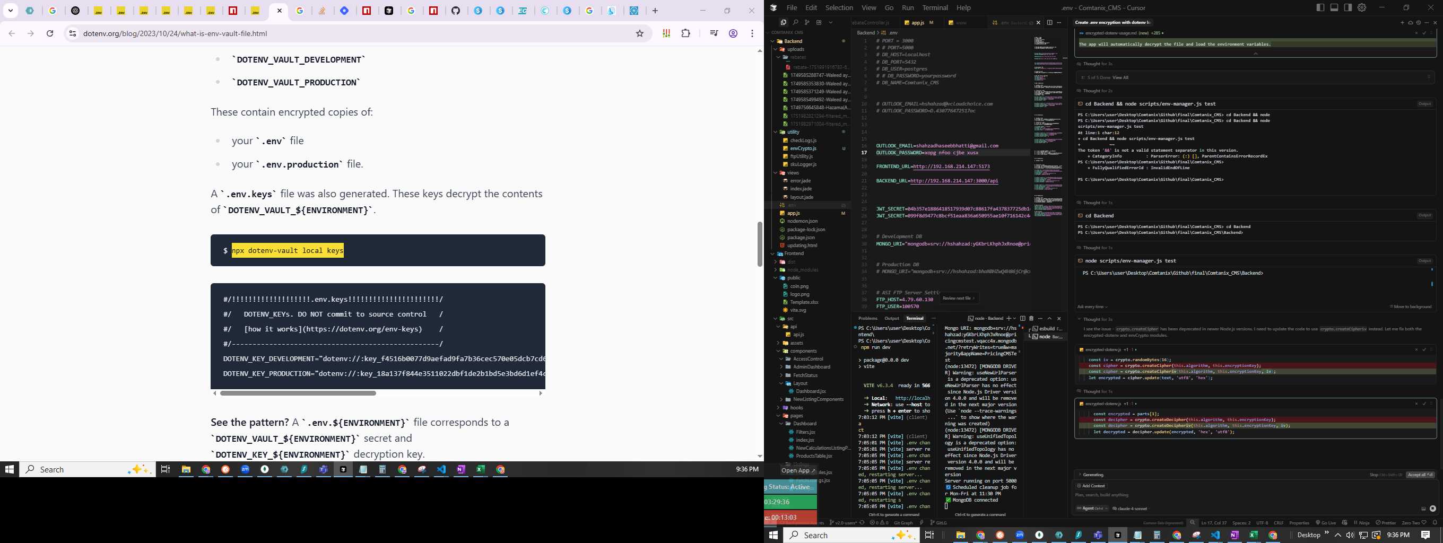Collapse the Backend folder in explorer
The image size is (1443, 543).
(x=773, y=41)
